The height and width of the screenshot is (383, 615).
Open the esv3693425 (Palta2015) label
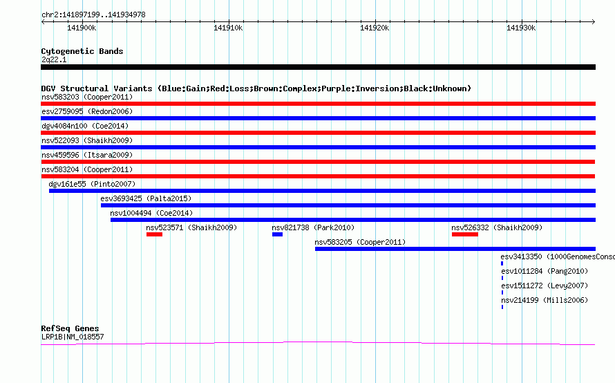click(146, 198)
